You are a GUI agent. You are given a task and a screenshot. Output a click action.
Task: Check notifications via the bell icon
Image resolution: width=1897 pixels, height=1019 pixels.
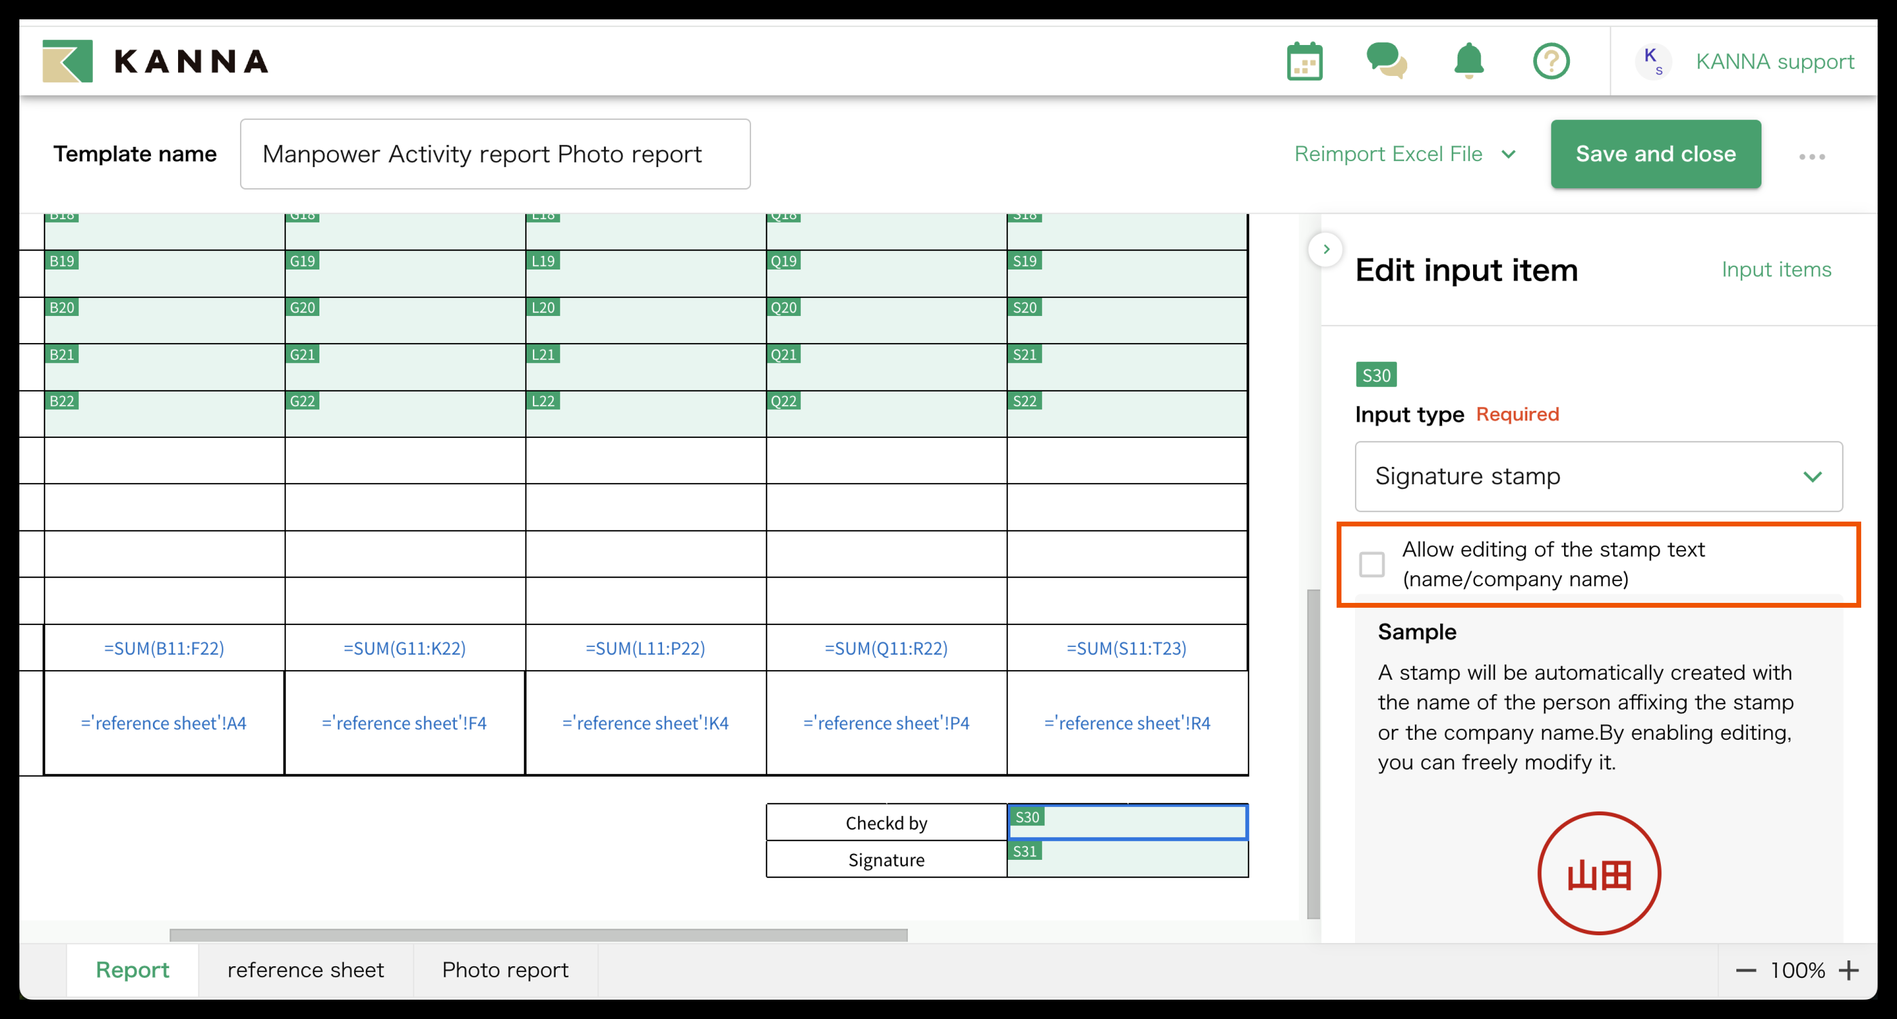(1468, 61)
